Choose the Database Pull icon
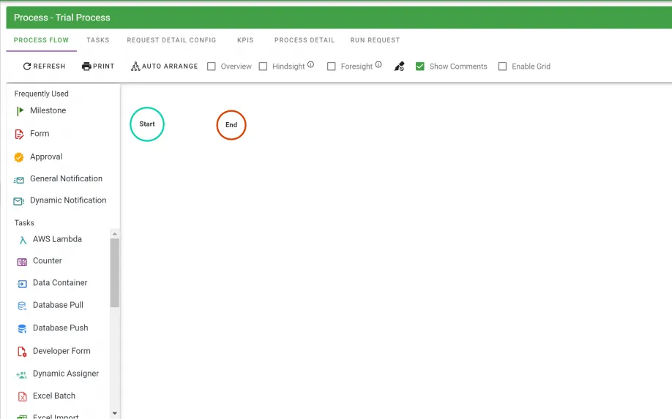 click(x=22, y=306)
